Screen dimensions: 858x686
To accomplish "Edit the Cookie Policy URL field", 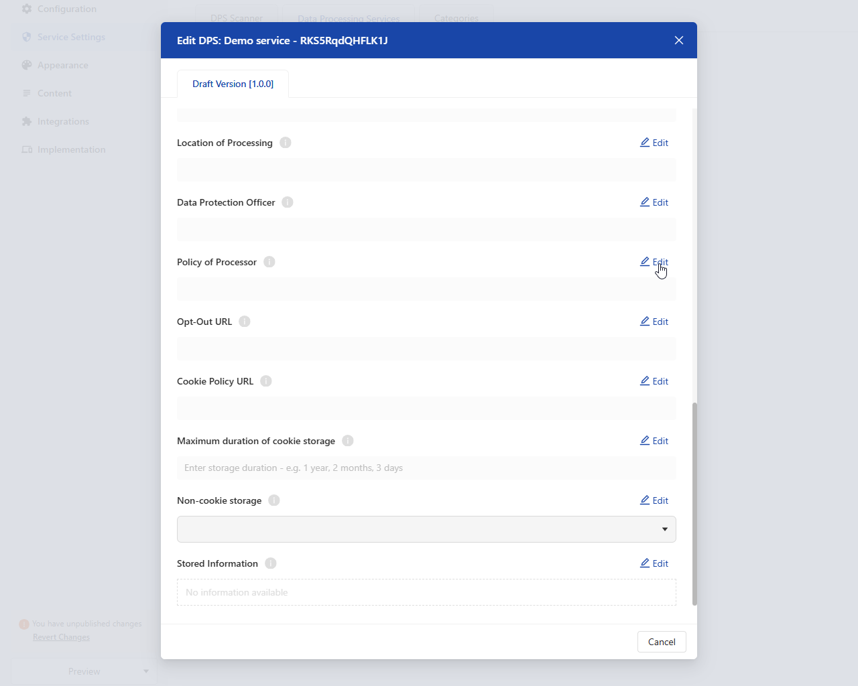I will click(x=654, y=381).
